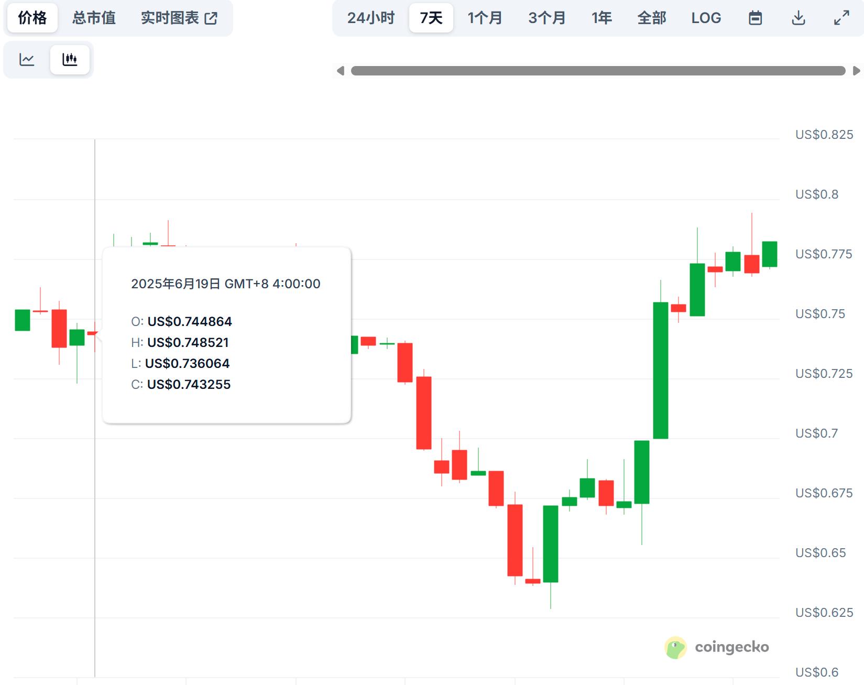This screenshot has height=685, width=864.
Task: Click the US$0.775 axis label
Action: (824, 254)
